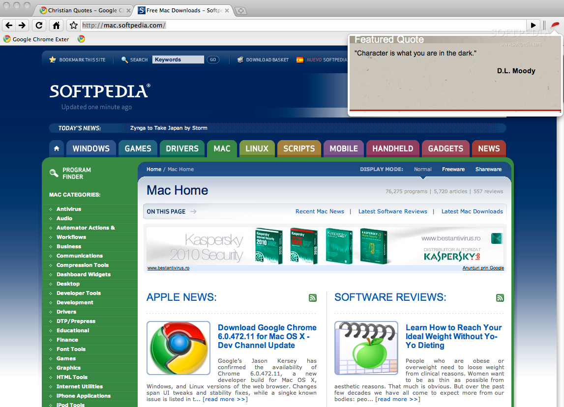Open the Compression Tools category
The height and width of the screenshot is (407, 564).
tap(83, 265)
